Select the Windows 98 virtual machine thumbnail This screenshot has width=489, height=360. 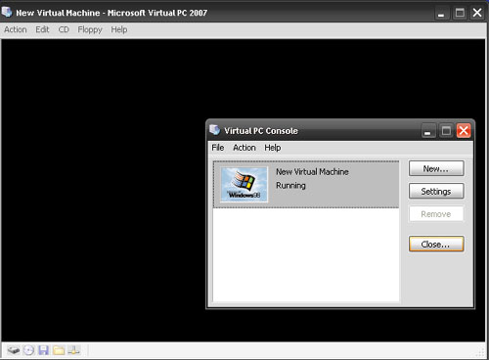(x=244, y=184)
